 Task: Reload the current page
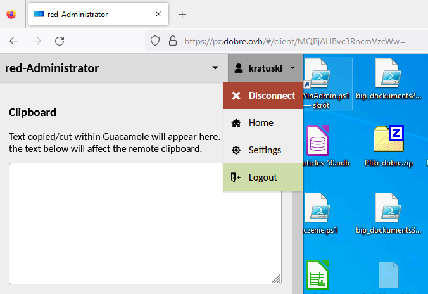60,41
